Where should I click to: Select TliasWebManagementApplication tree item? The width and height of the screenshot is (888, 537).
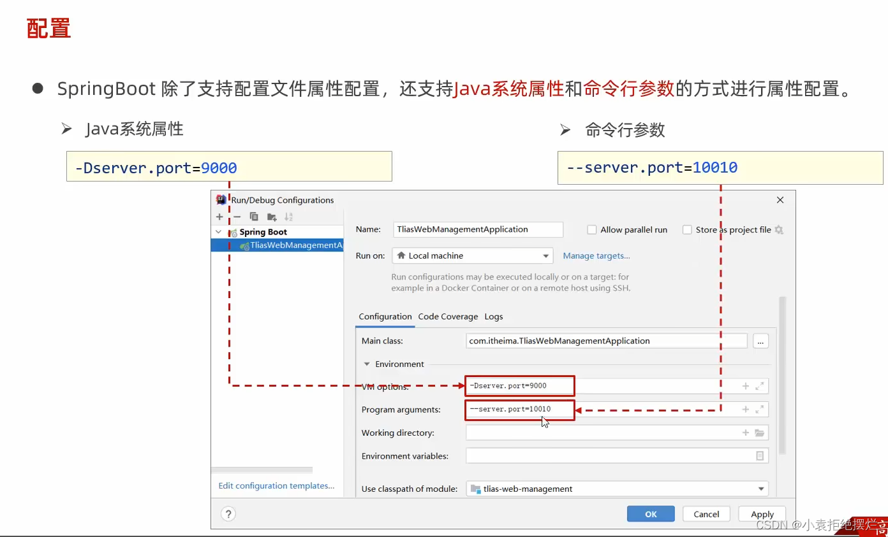point(277,245)
